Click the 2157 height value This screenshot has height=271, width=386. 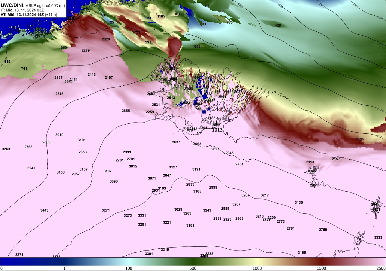[x=336, y=159]
